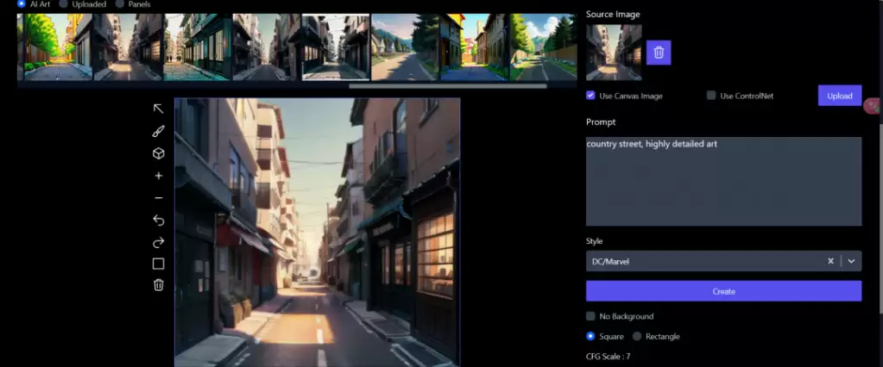Redo the canvas action

[158, 242]
